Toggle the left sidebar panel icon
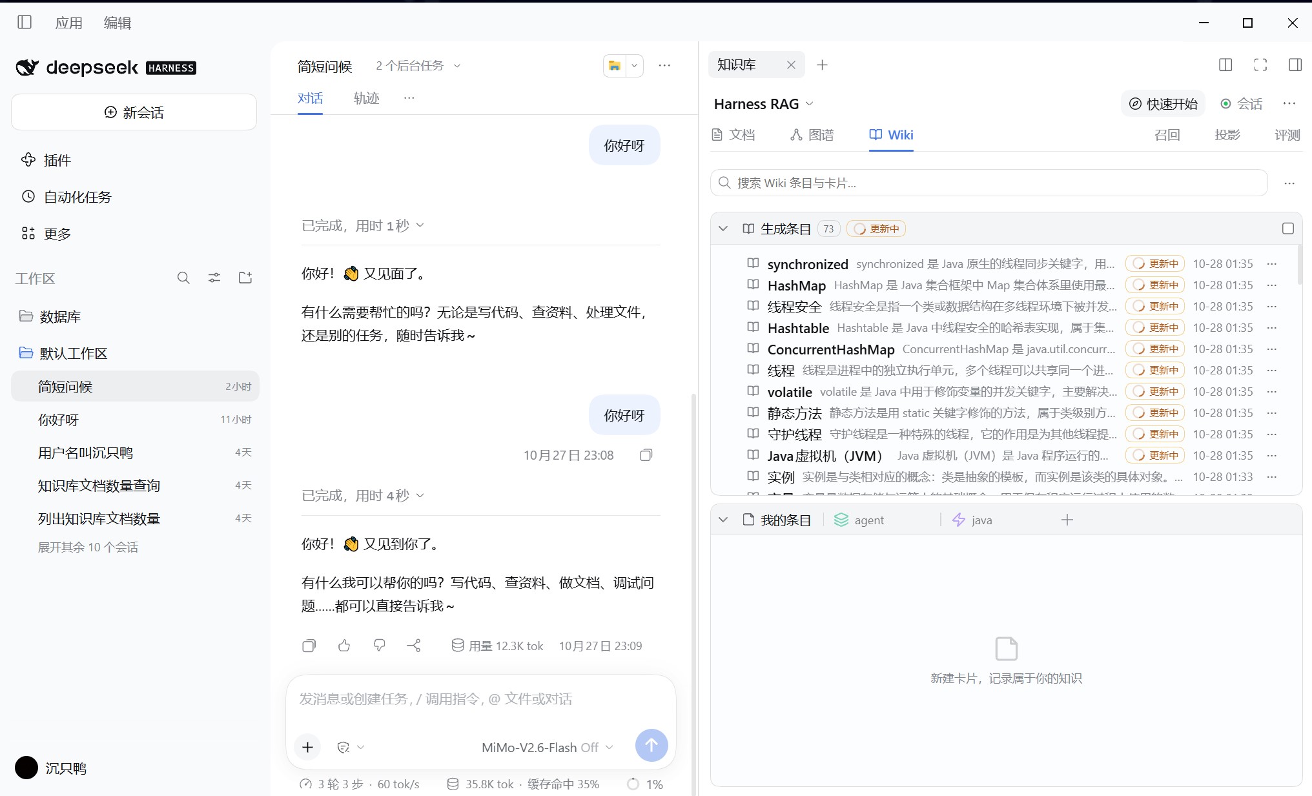This screenshot has width=1312, height=796. coord(25,23)
